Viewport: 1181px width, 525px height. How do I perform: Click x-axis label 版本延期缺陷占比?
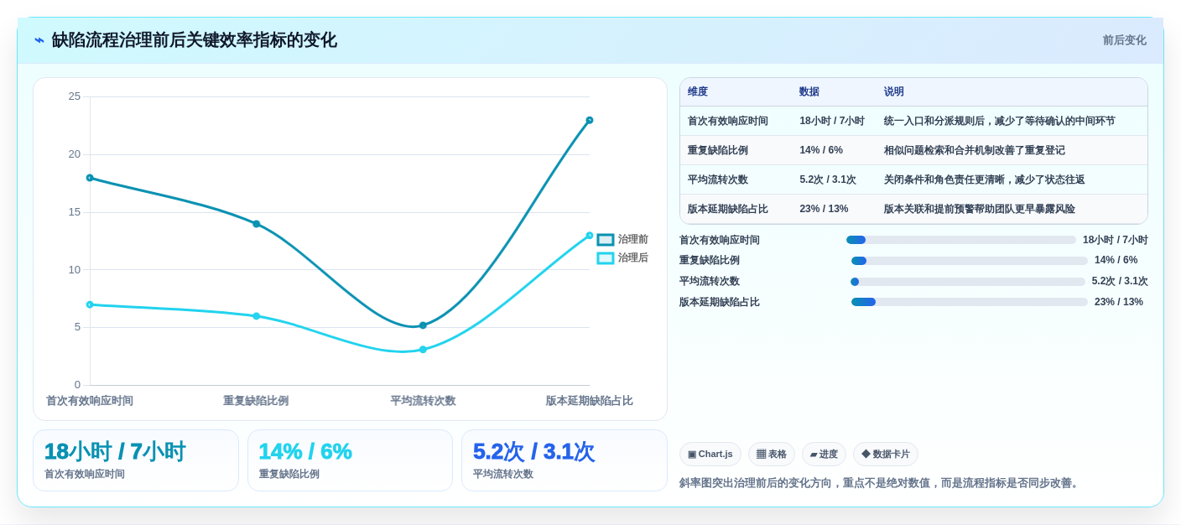(590, 401)
